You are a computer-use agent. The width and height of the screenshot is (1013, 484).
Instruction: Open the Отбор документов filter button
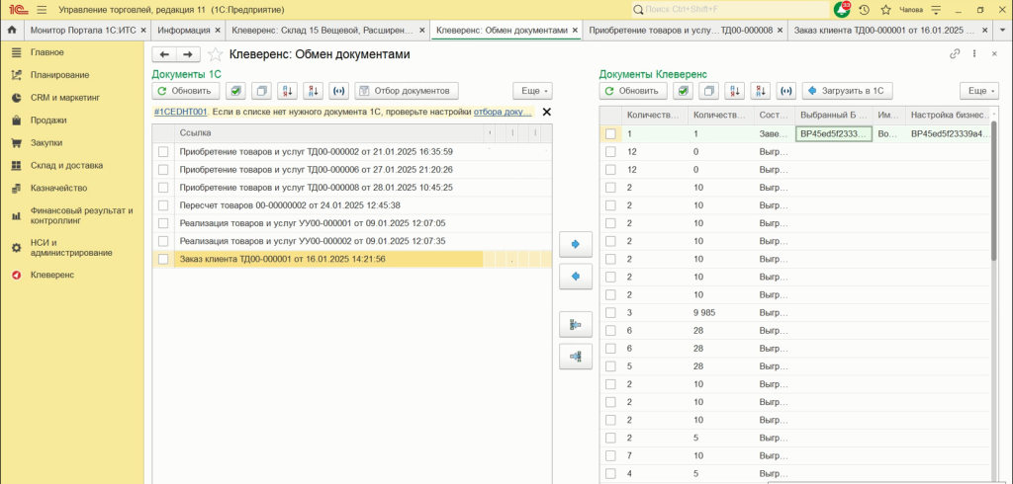point(407,91)
